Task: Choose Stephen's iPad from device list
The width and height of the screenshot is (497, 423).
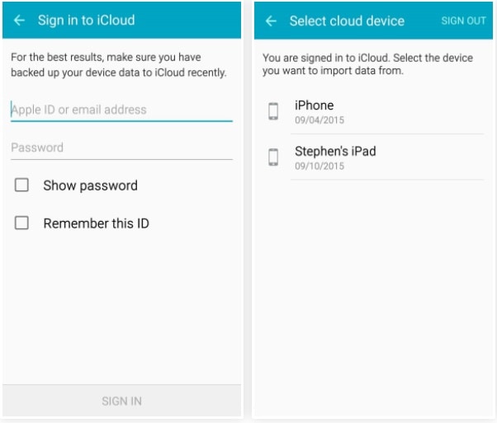Action: pos(376,157)
